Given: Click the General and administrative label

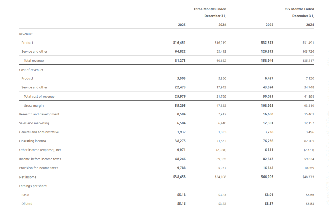Looking at the screenshot, I should tap(39, 132).
